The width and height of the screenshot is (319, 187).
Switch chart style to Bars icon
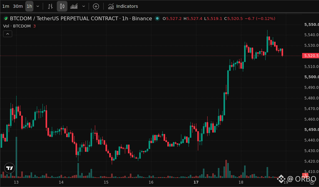pos(50,6)
